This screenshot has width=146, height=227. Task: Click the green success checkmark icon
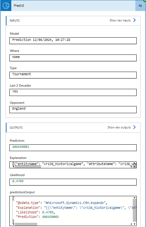click(145, 1)
